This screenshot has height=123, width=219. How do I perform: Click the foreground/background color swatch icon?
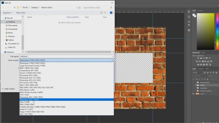tap(194, 15)
